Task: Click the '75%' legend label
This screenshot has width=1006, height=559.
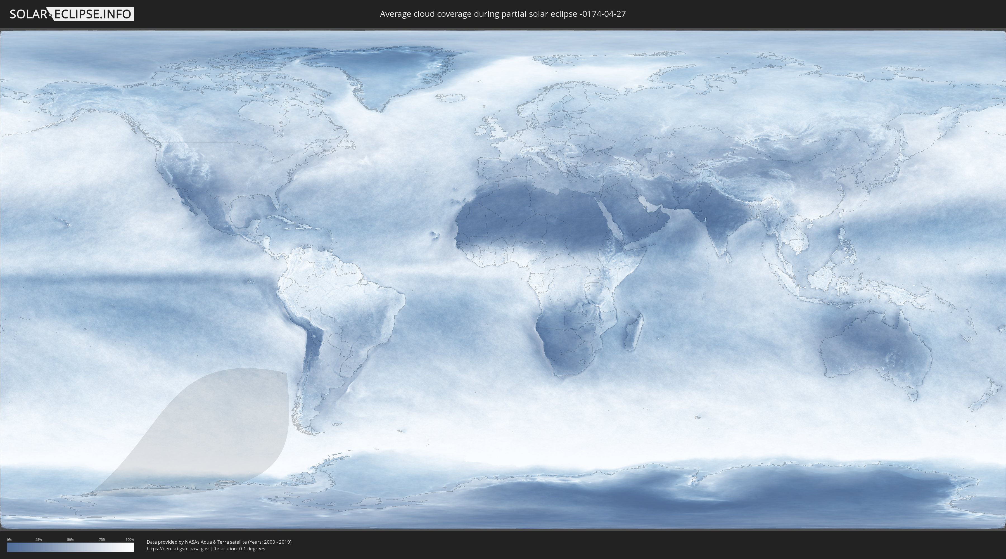Action: click(x=102, y=539)
